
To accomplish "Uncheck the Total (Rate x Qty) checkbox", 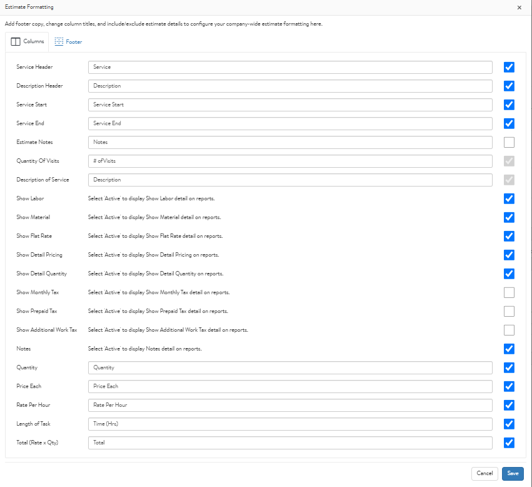I will [509, 443].
